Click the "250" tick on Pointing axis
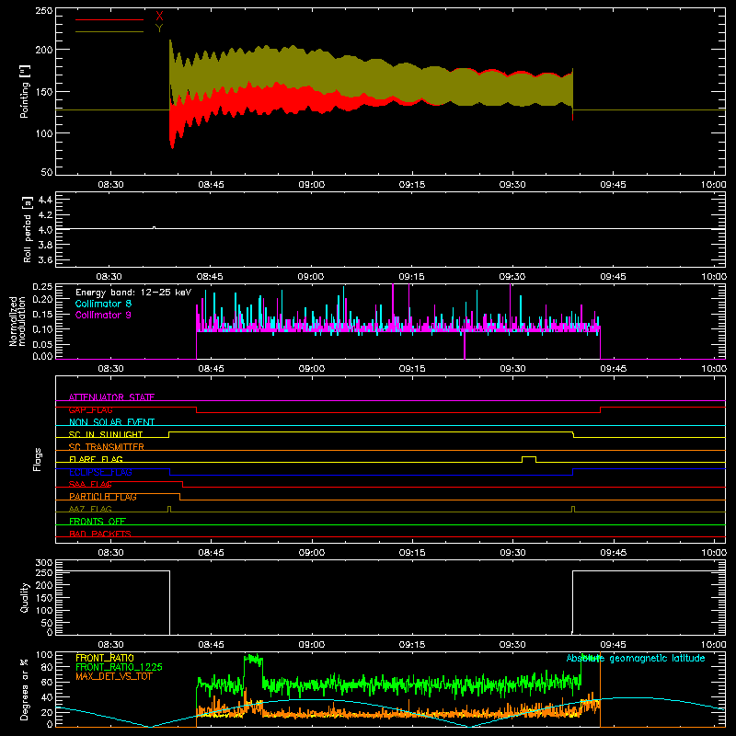Viewport: 736px width, 736px height. 43,11
